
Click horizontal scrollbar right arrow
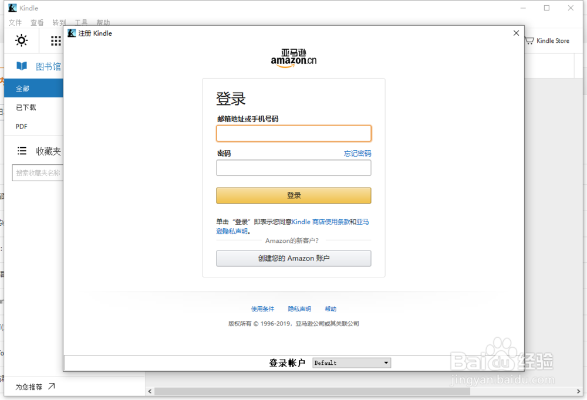click(579, 391)
